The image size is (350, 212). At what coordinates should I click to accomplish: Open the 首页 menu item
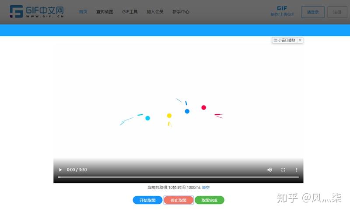click(x=83, y=12)
